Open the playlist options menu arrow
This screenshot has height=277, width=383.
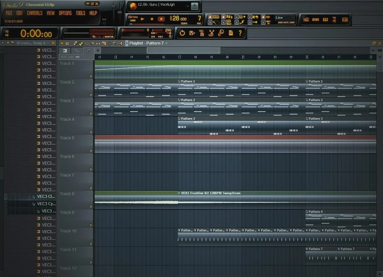tap(62, 43)
